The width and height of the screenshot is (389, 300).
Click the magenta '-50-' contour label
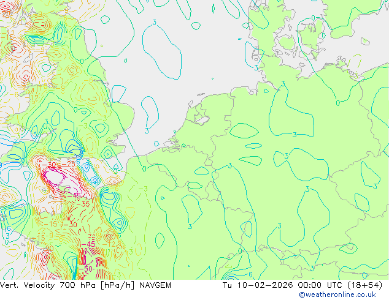click(x=87, y=269)
